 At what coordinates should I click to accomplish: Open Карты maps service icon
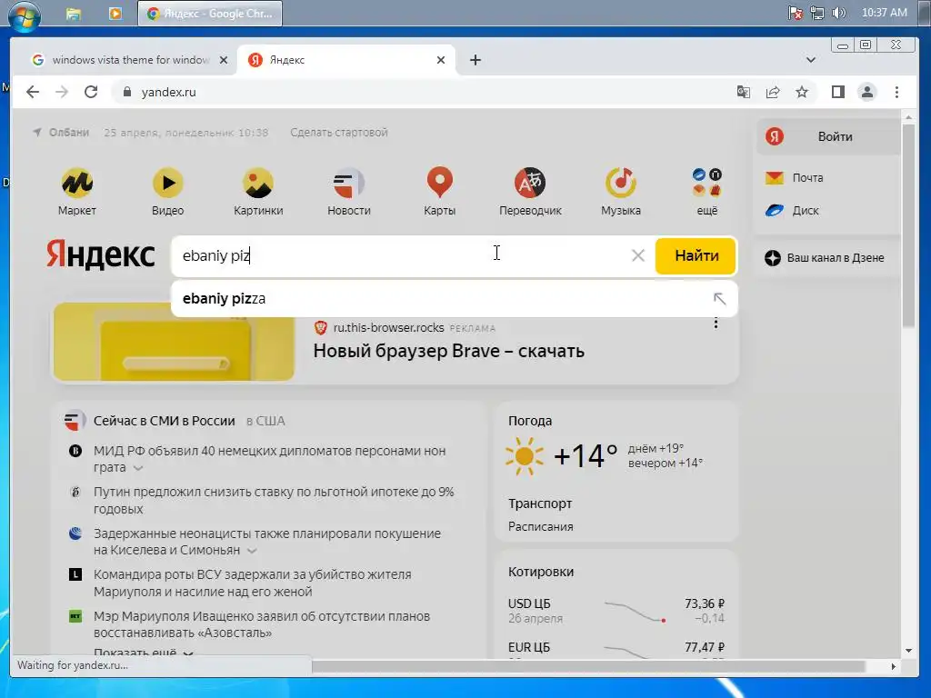tap(440, 183)
